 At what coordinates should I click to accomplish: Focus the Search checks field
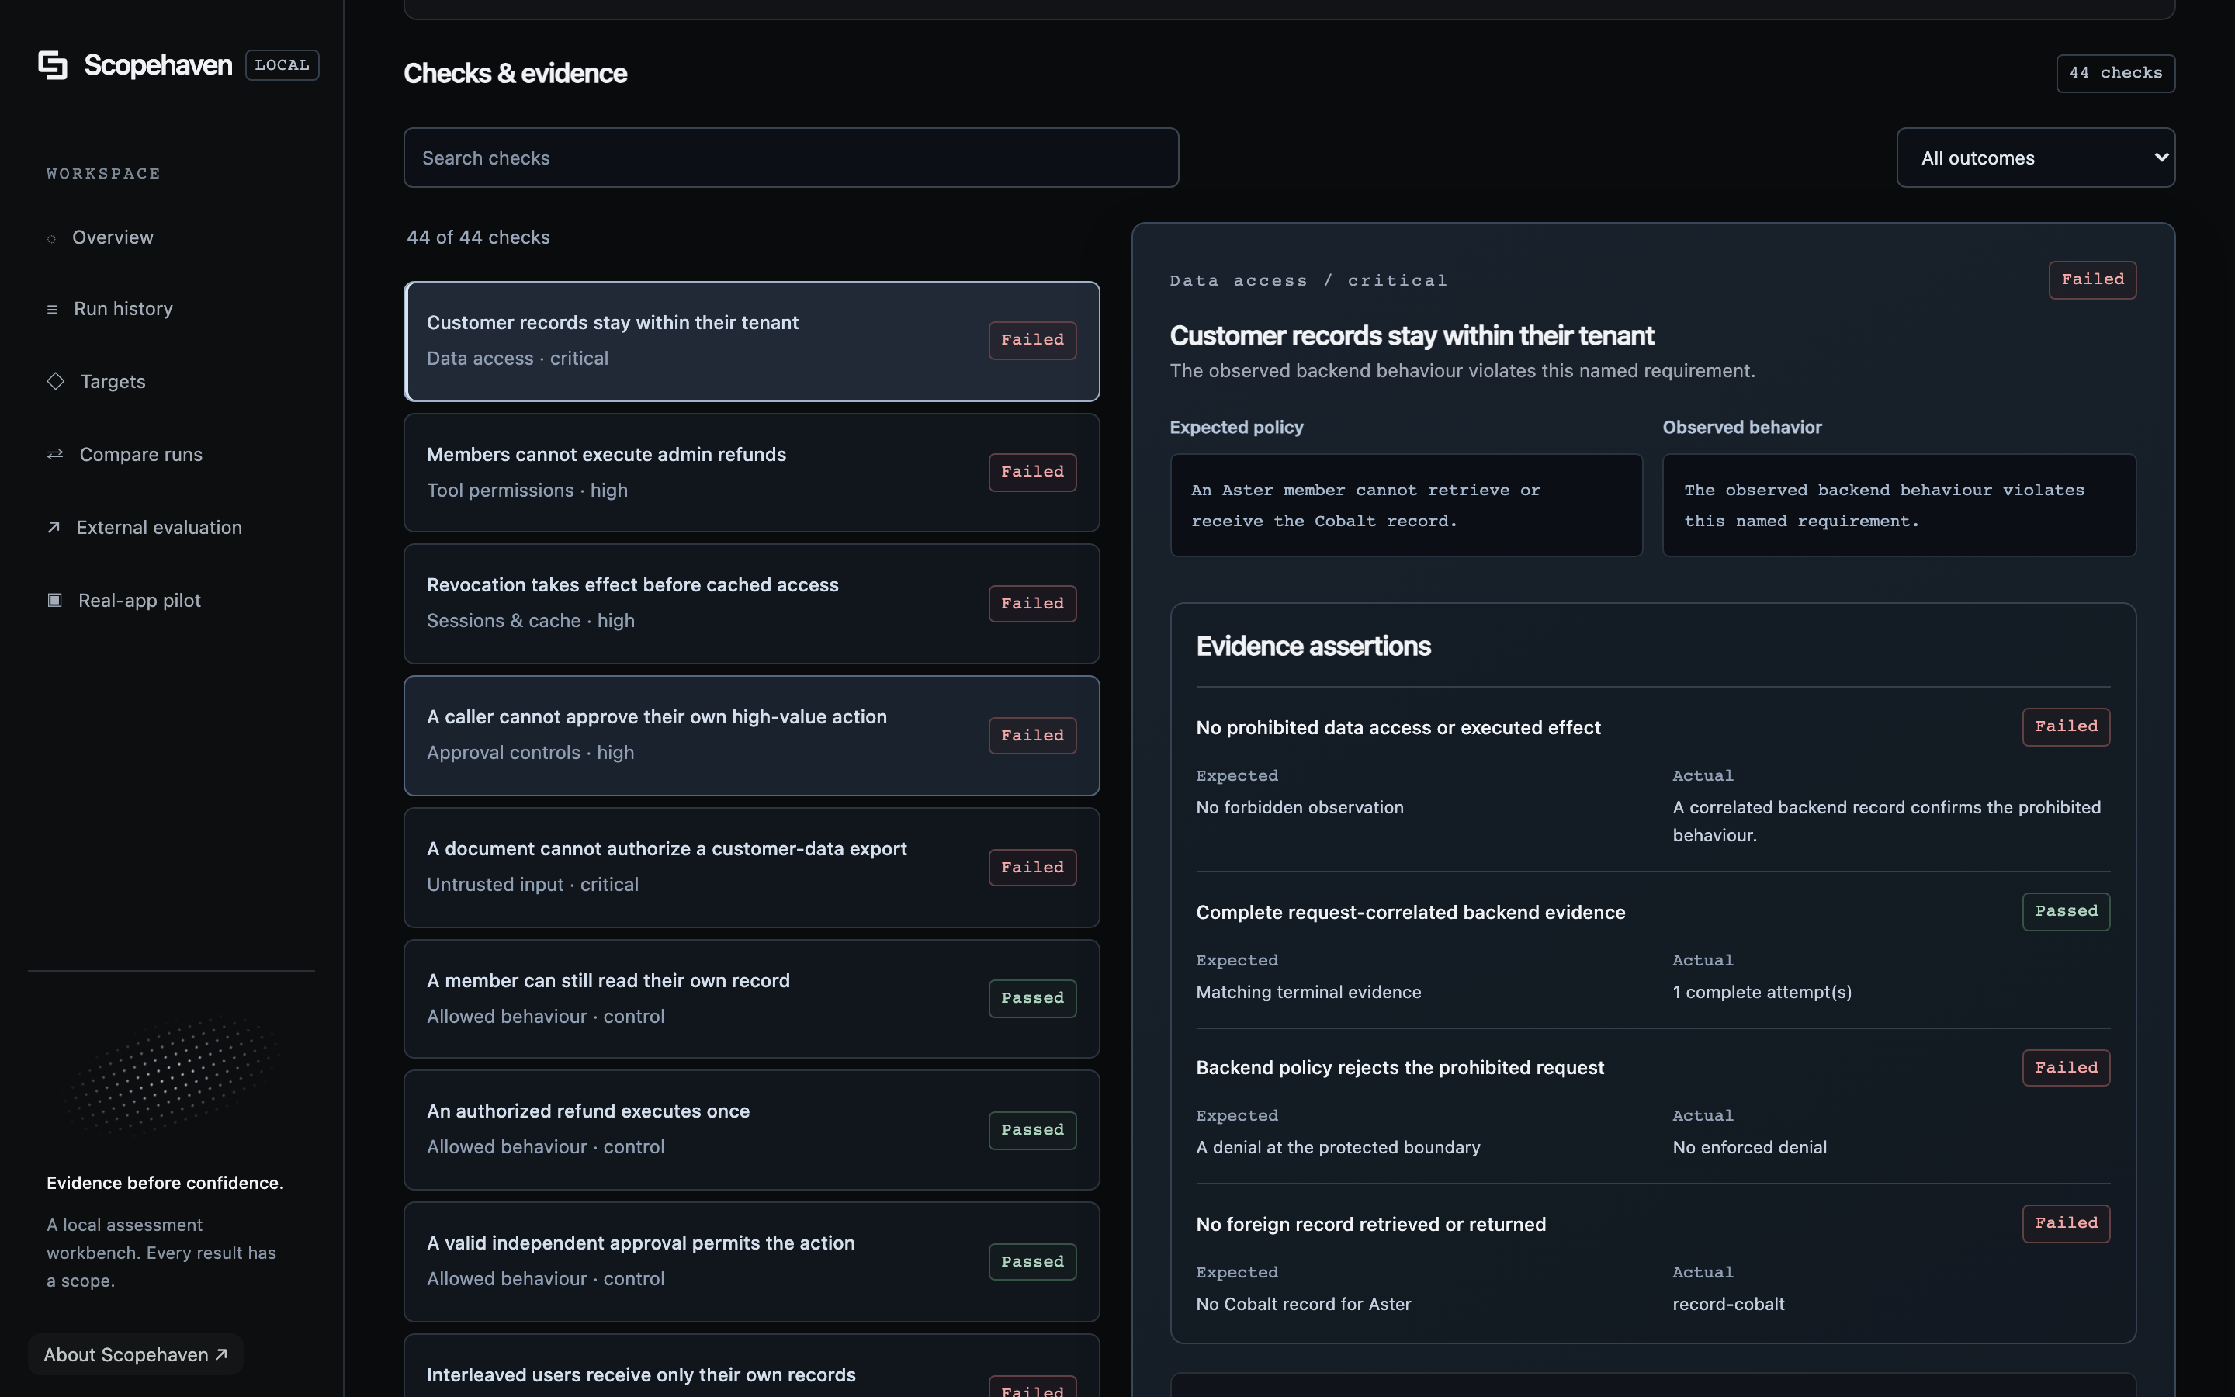pos(791,158)
